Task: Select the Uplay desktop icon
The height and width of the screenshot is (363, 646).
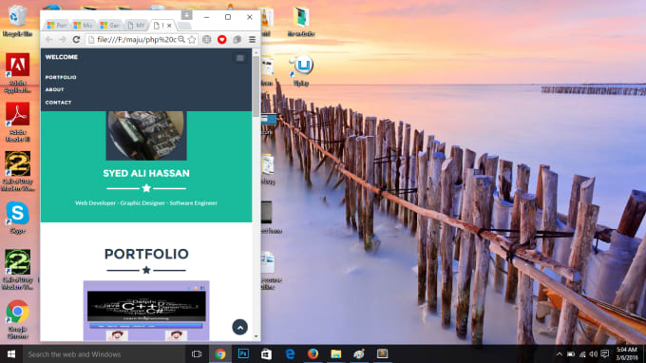Action: coord(301,70)
